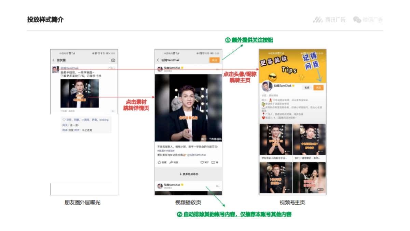Tap the 收藏 star icon on the video page

point(159,162)
